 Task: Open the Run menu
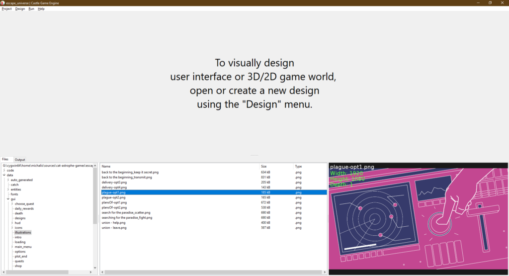pyautogui.click(x=31, y=9)
